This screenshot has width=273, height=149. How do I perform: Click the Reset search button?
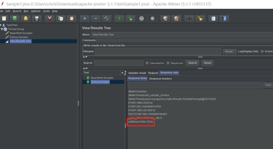pos(208,63)
